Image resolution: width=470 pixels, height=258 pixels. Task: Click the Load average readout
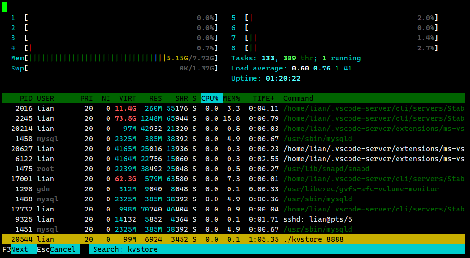click(x=291, y=68)
